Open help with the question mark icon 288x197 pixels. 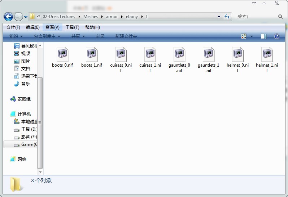276,36
